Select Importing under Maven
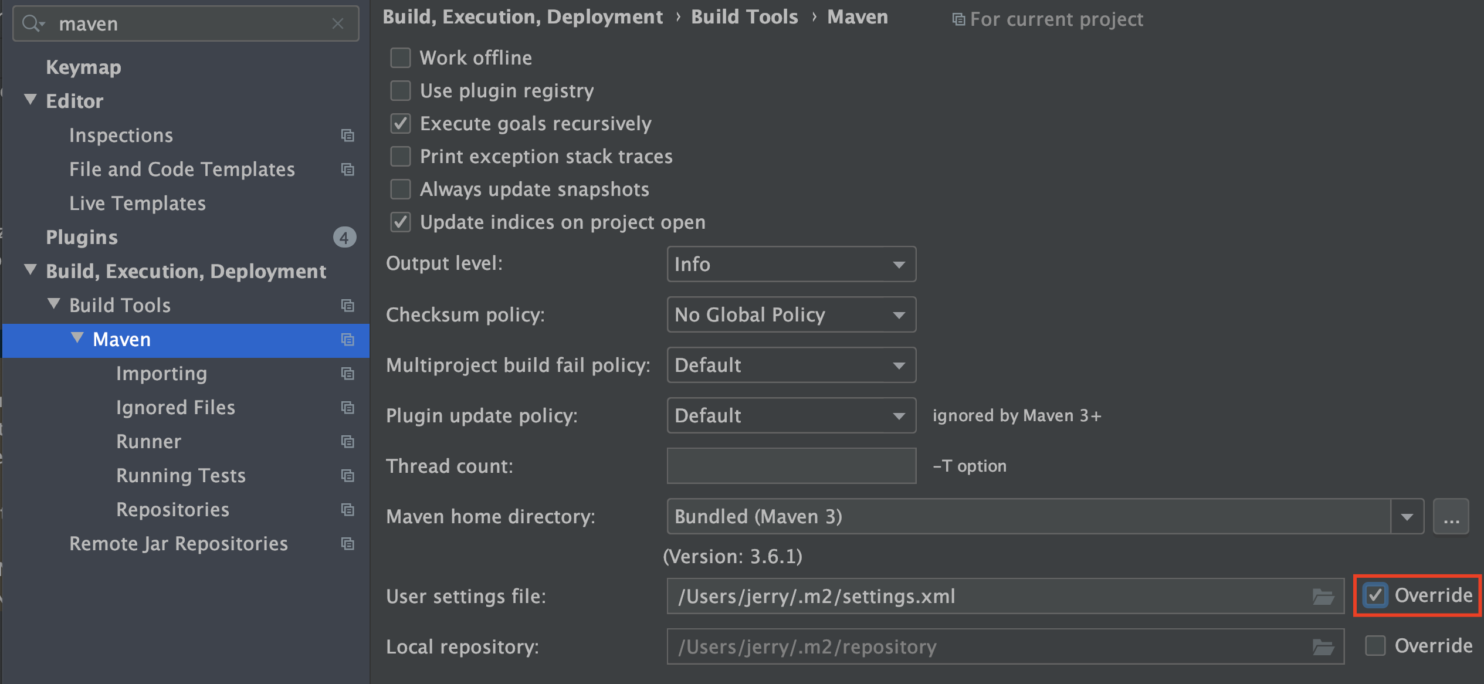The width and height of the screenshot is (1484, 684). point(162,374)
